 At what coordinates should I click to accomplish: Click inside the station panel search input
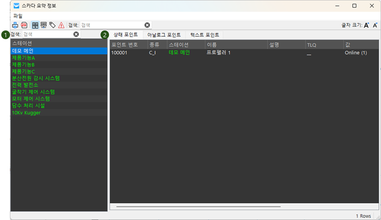click(47, 34)
